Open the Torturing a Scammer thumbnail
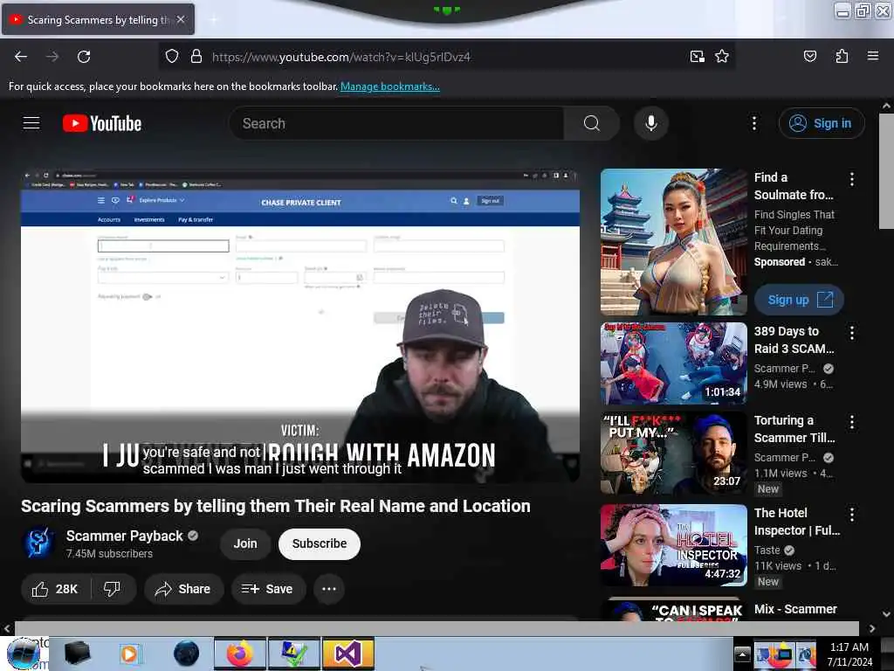 click(673, 453)
